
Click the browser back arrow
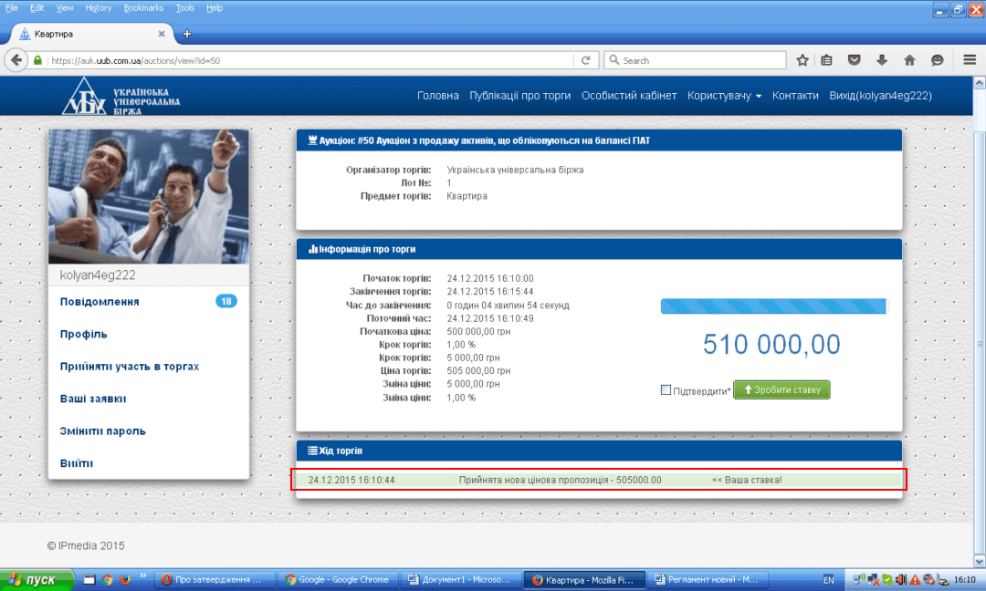pos(16,60)
